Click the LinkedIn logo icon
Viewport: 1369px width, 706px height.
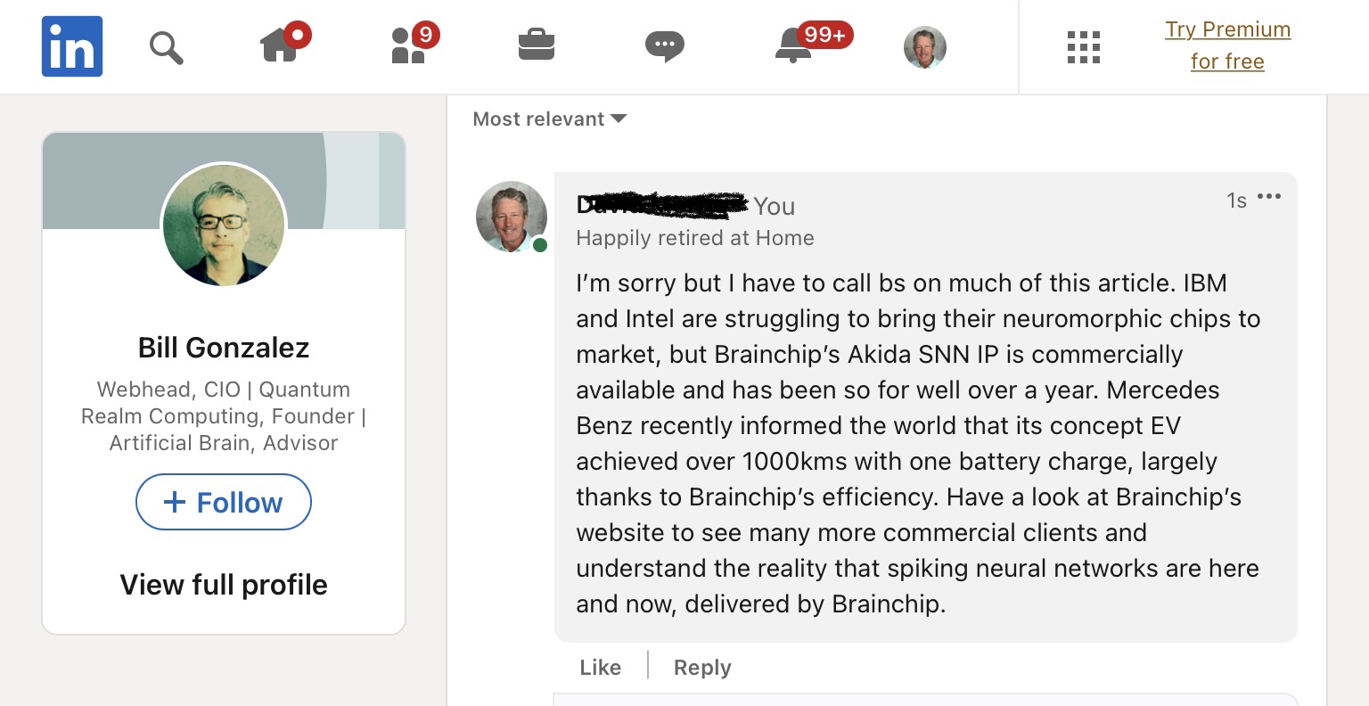click(x=72, y=46)
